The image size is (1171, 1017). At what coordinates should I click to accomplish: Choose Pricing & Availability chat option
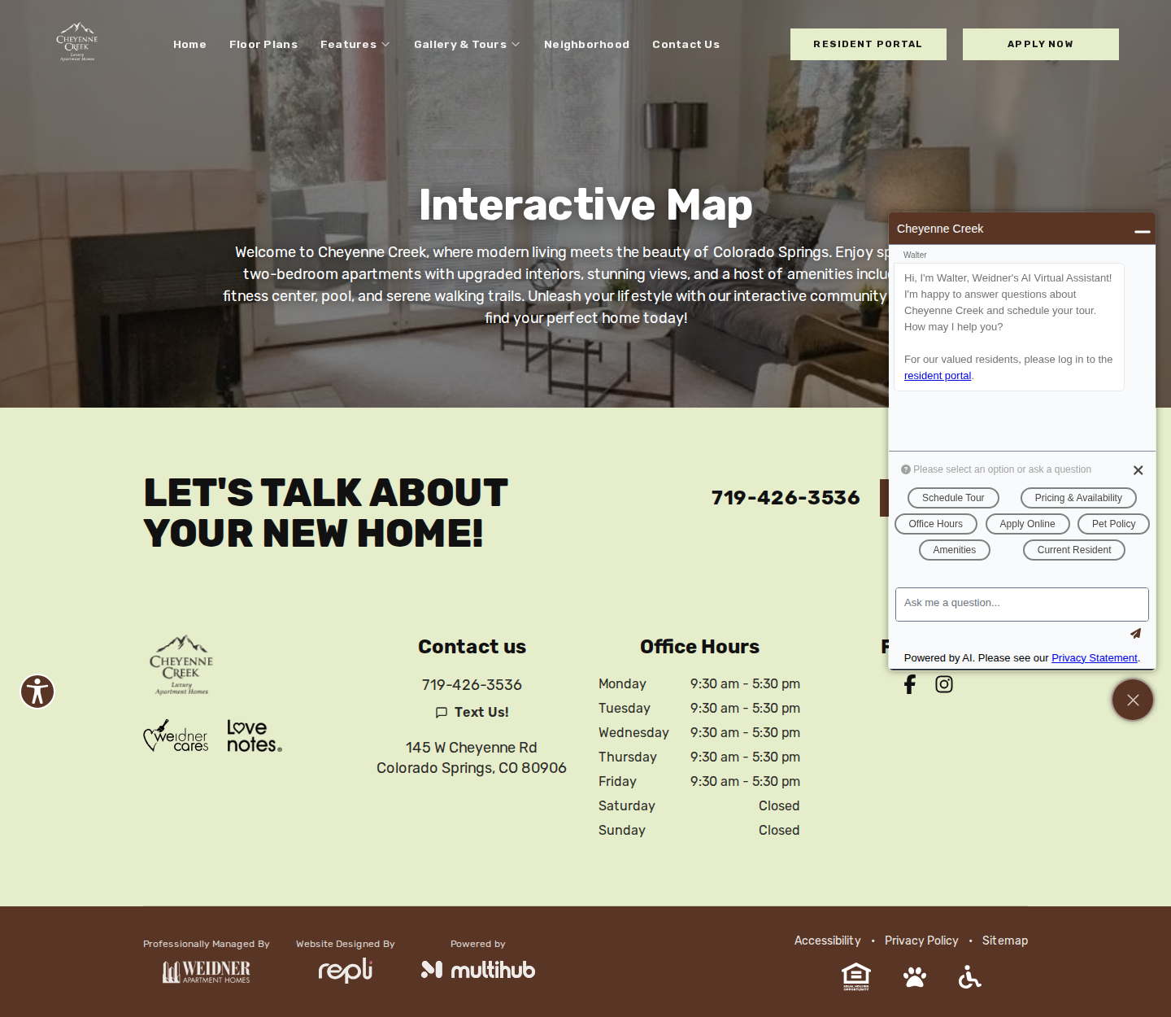click(x=1078, y=498)
